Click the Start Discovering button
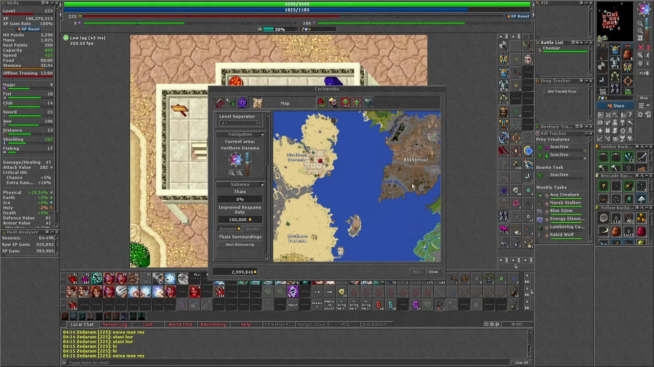This screenshot has width=654, height=367. click(240, 245)
